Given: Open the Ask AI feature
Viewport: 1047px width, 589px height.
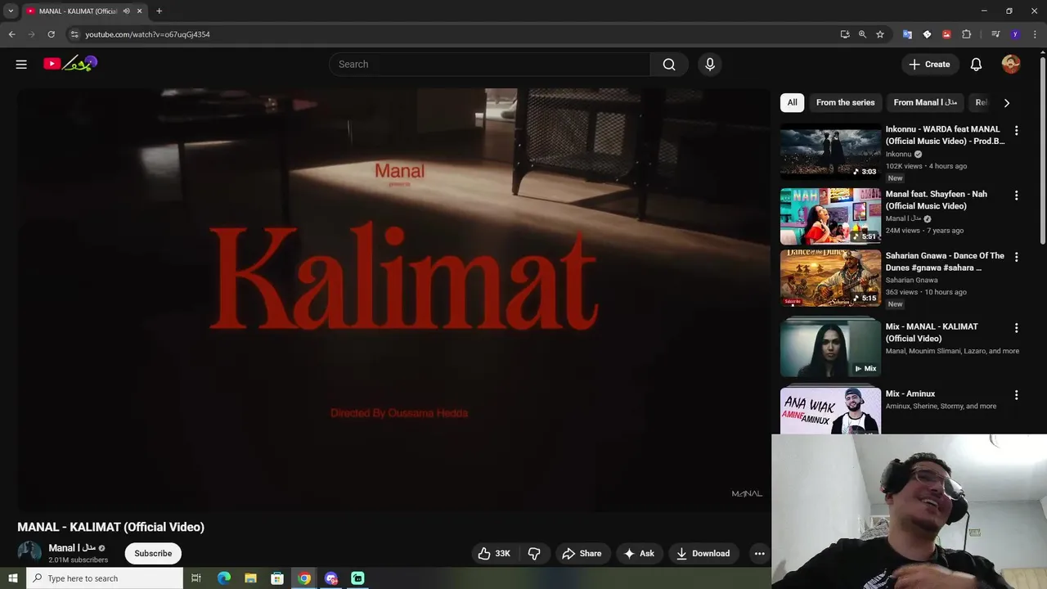Looking at the screenshot, I should pos(639,553).
